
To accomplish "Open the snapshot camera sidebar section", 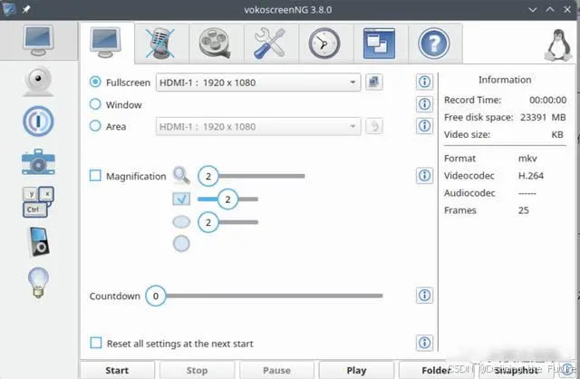I will coord(38,161).
